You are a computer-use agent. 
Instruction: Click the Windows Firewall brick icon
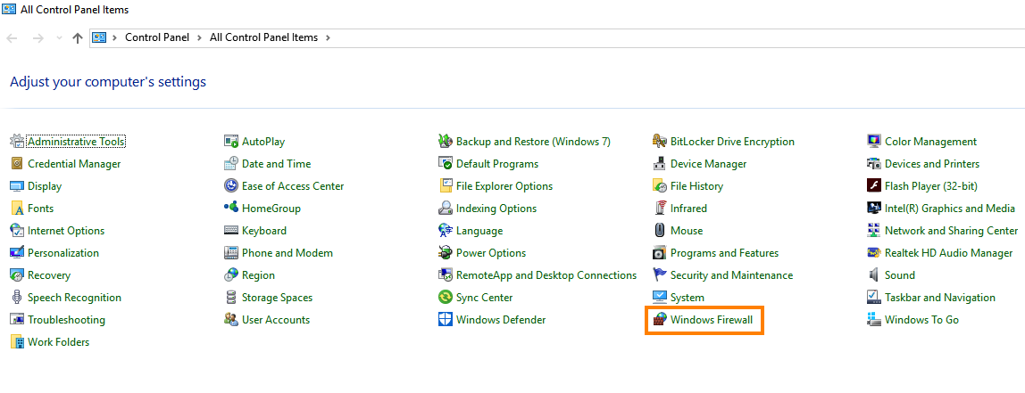coord(660,319)
